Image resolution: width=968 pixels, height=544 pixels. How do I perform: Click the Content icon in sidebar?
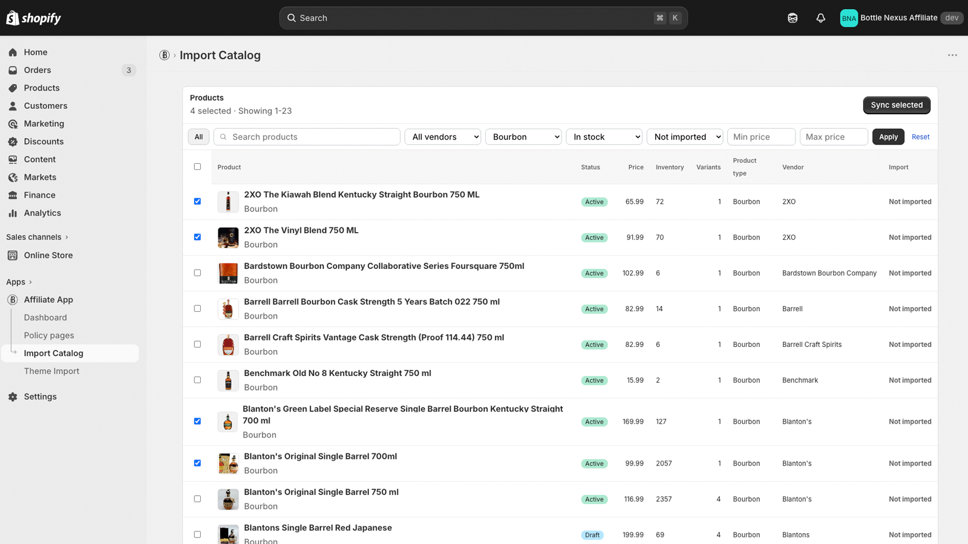point(13,160)
